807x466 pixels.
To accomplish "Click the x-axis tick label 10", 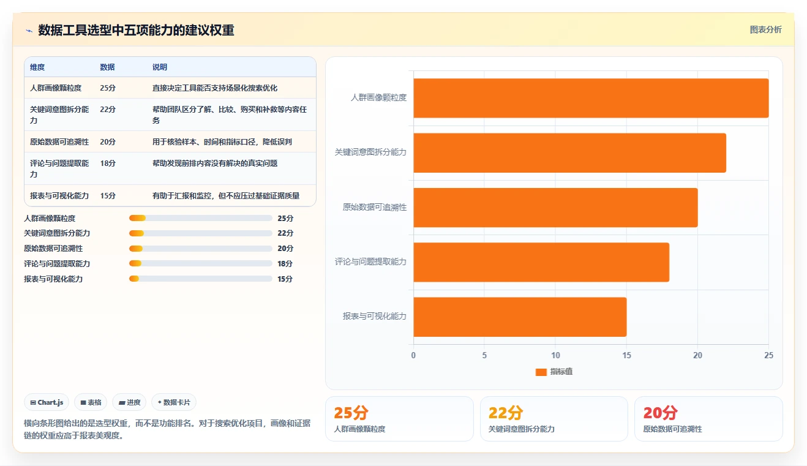I will (x=555, y=355).
